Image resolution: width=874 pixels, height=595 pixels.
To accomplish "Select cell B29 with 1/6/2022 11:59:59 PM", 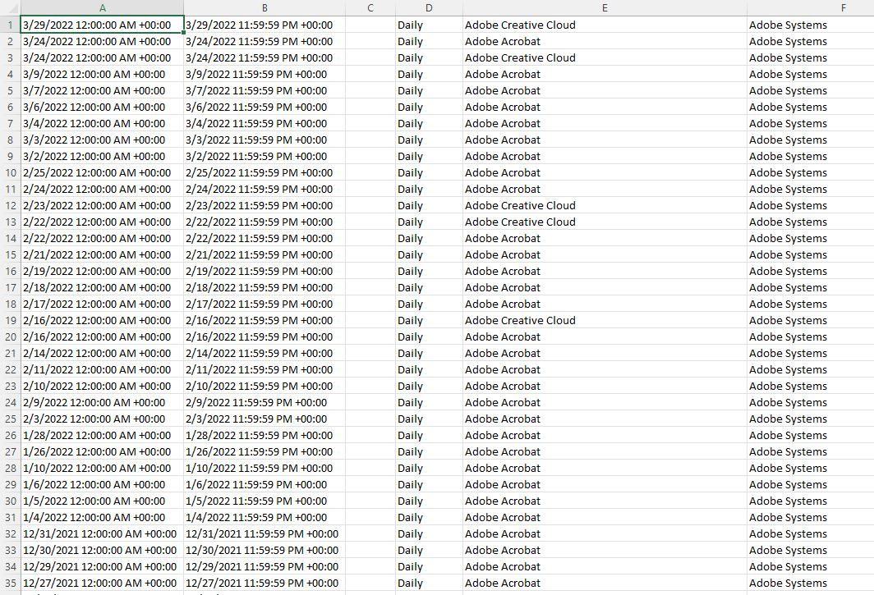I will (x=264, y=485).
